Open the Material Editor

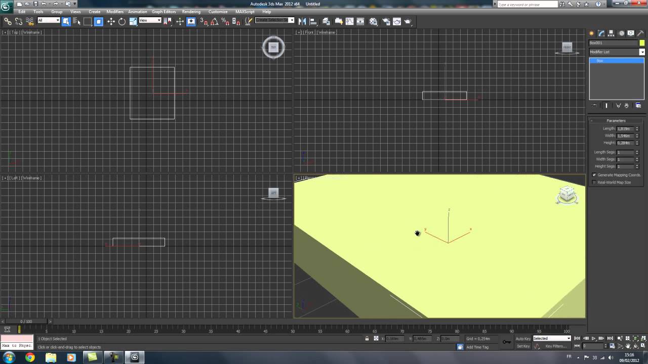click(x=374, y=21)
